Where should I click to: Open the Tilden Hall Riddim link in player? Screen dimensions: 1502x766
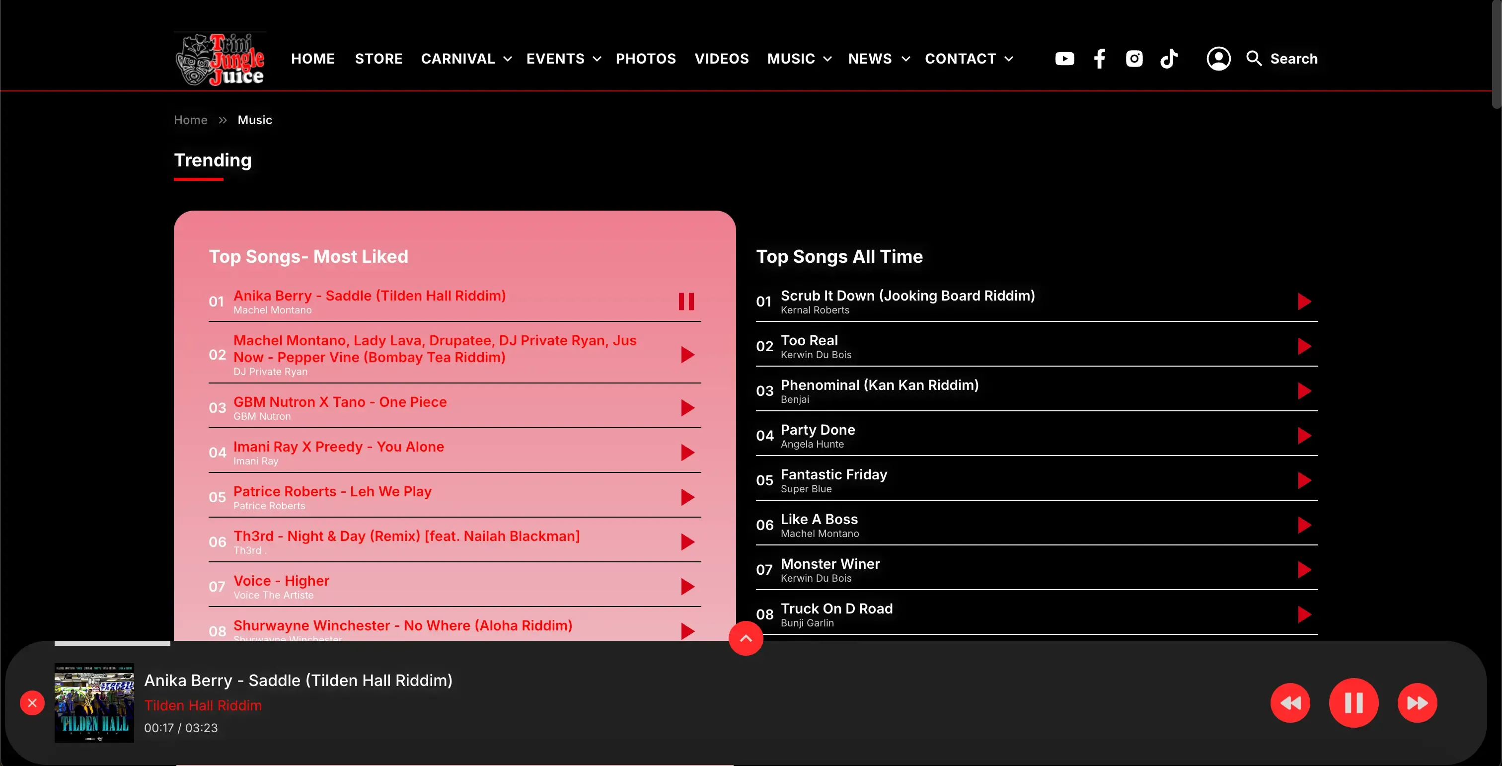pyautogui.click(x=203, y=705)
